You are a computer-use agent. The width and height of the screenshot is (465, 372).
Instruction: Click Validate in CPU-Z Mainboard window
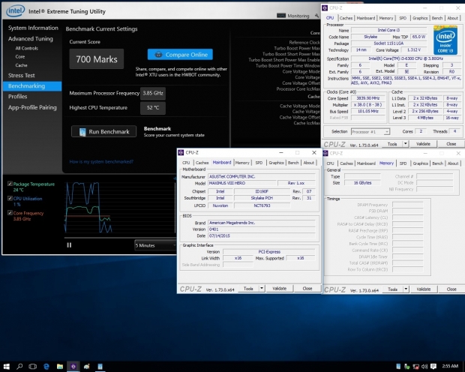pyautogui.click(x=279, y=288)
